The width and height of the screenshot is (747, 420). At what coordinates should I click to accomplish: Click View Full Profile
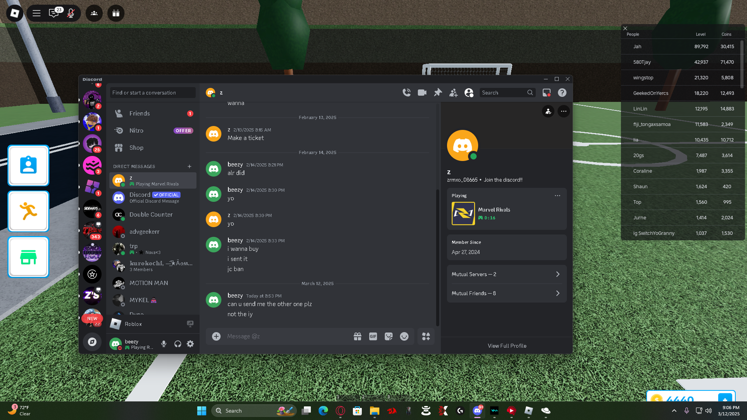click(x=507, y=346)
